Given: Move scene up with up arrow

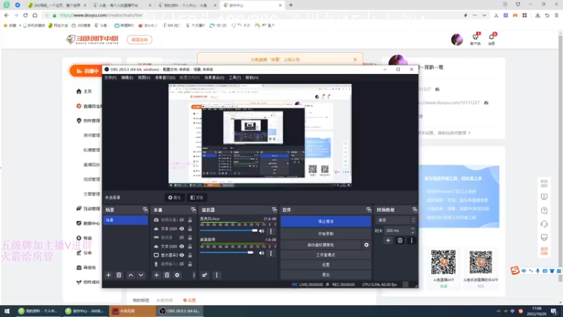Looking at the screenshot, I should (131, 275).
